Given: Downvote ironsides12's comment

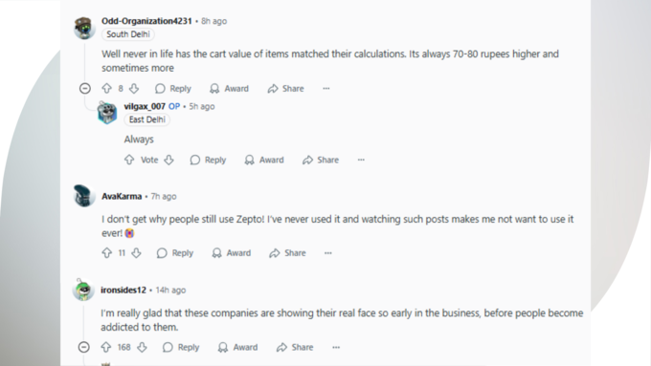Looking at the screenshot, I should pyautogui.click(x=142, y=347).
